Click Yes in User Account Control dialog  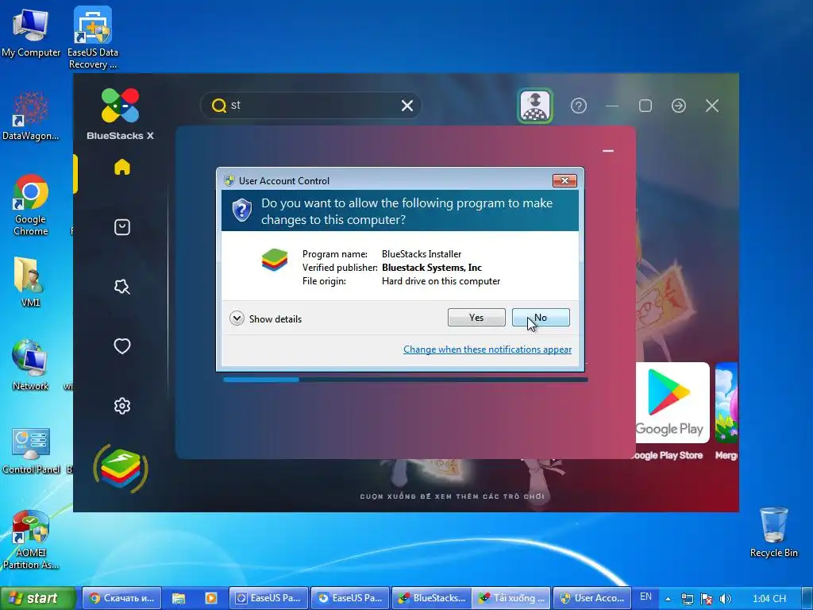pos(476,318)
